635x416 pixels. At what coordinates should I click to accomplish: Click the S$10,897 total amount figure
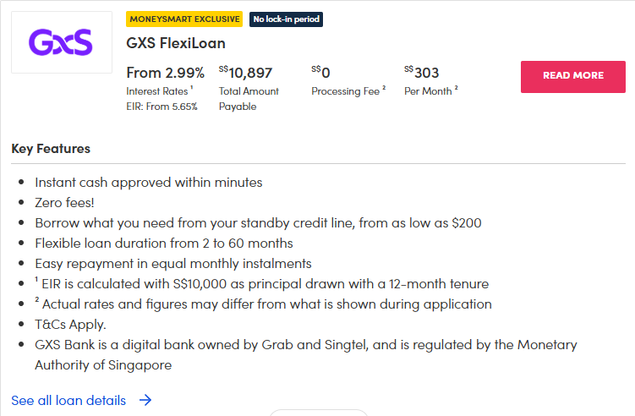point(245,73)
